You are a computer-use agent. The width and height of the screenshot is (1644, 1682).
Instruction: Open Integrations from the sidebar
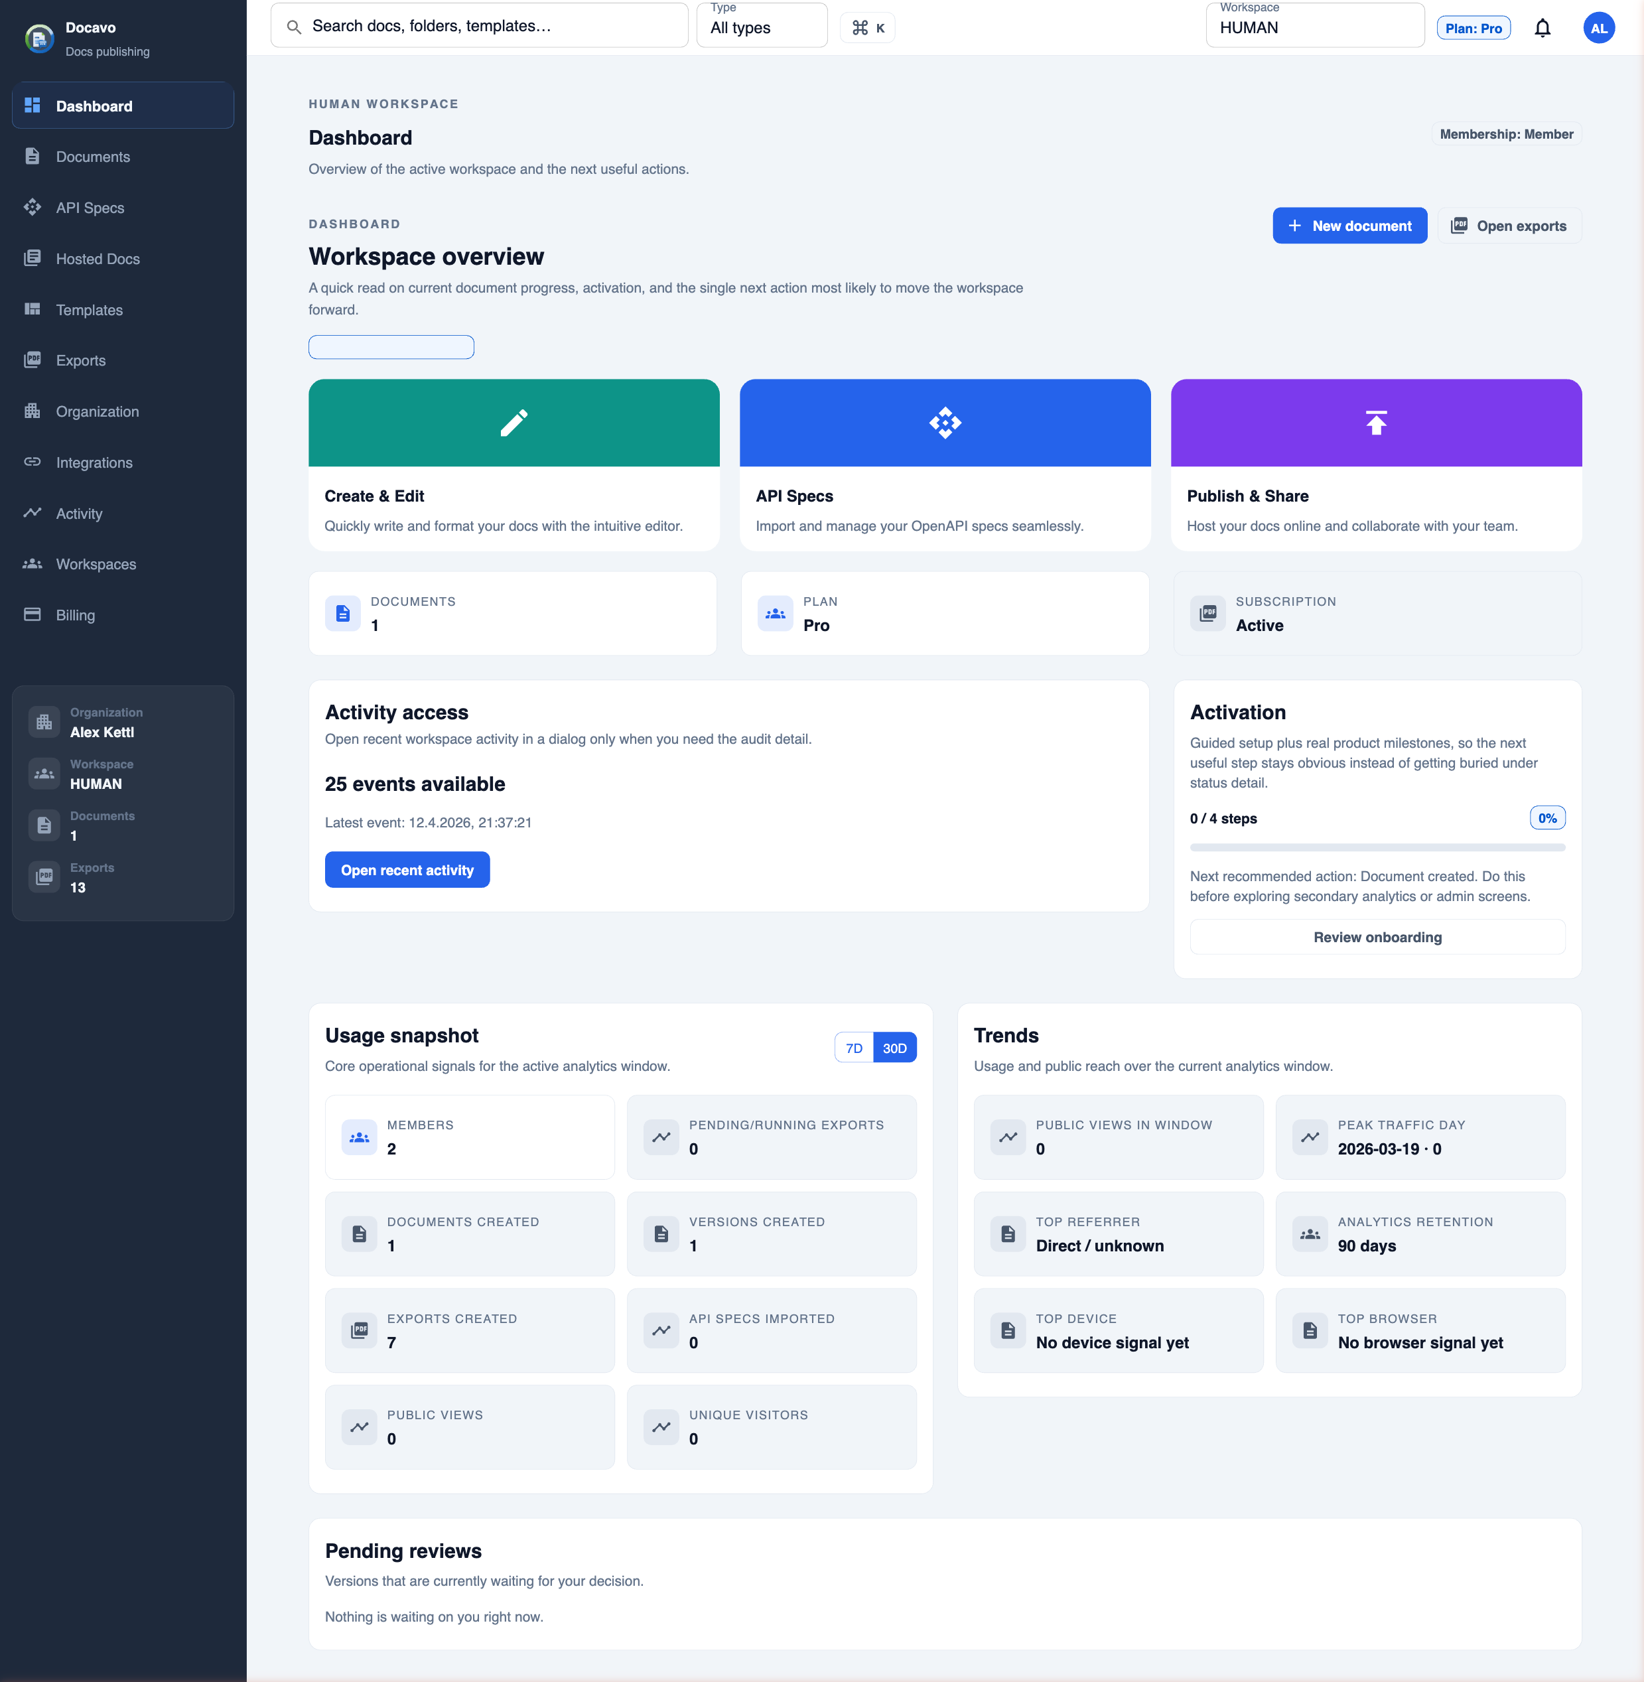pos(33,462)
